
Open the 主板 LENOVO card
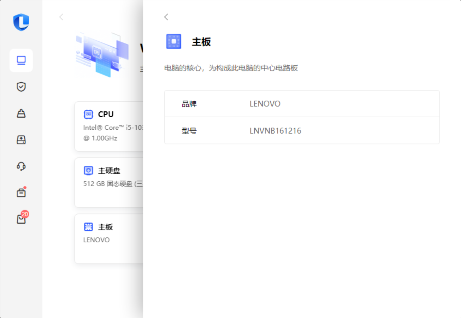coord(109,238)
